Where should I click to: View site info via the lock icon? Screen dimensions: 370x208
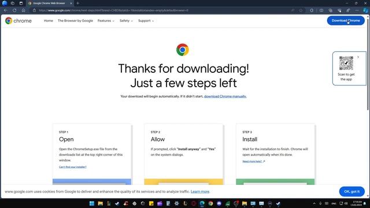point(35,10)
